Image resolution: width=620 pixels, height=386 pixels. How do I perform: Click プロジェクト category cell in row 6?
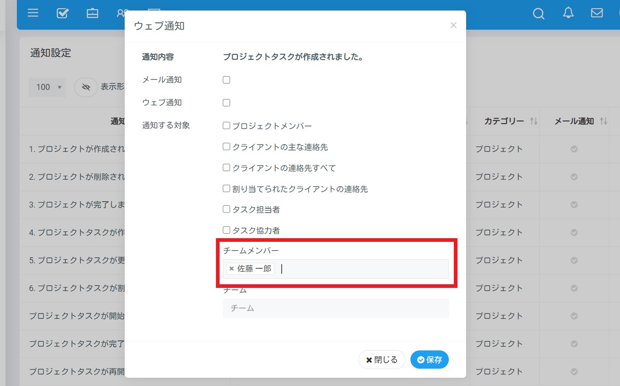tap(499, 288)
